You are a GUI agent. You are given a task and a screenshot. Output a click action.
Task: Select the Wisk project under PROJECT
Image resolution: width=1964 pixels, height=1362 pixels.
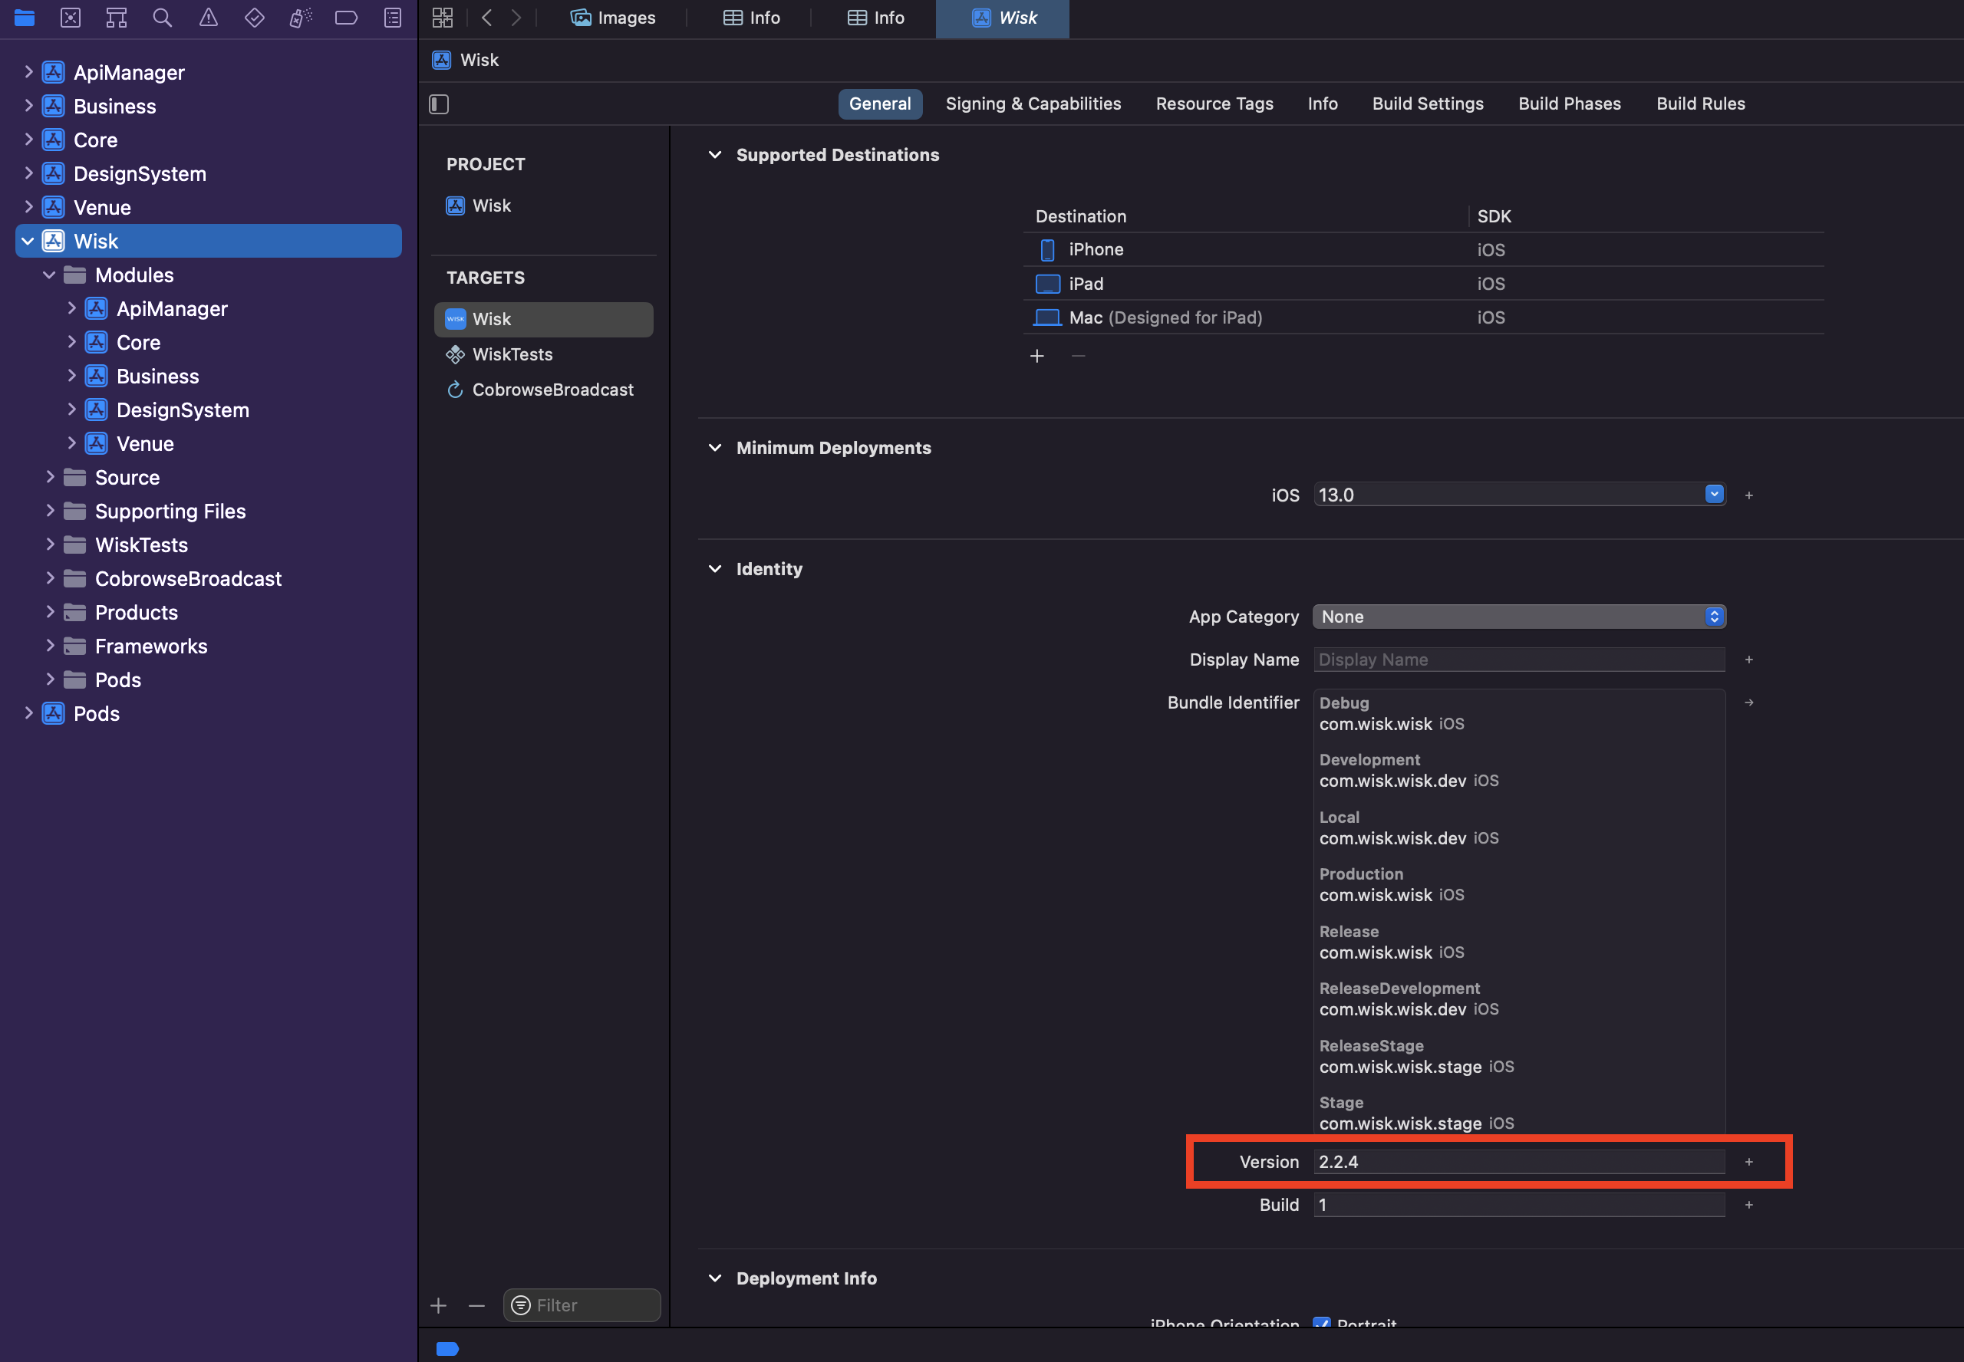pyautogui.click(x=544, y=206)
